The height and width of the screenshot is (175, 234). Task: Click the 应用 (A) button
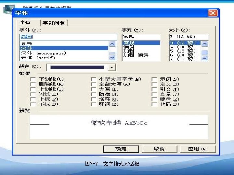click(x=198, y=149)
